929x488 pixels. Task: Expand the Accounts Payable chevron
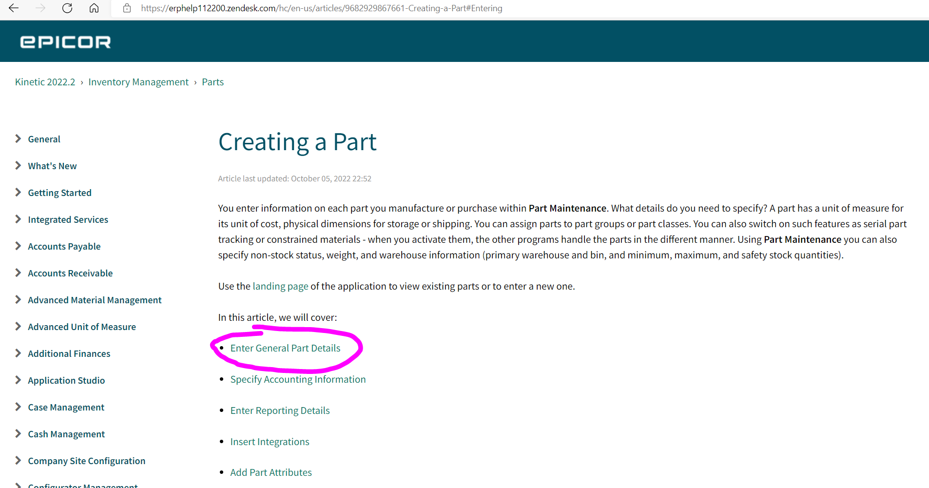tap(18, 246)
